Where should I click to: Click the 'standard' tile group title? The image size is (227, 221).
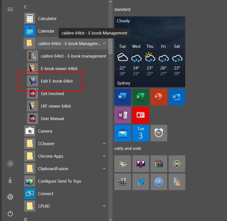tap(122, 9)
